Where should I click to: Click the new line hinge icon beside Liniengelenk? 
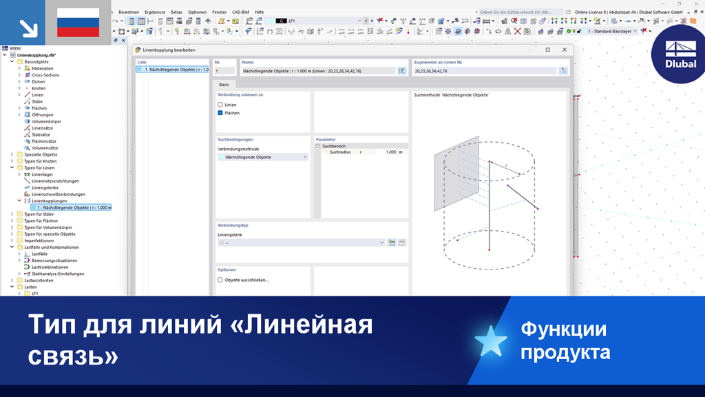coord(392,243)
